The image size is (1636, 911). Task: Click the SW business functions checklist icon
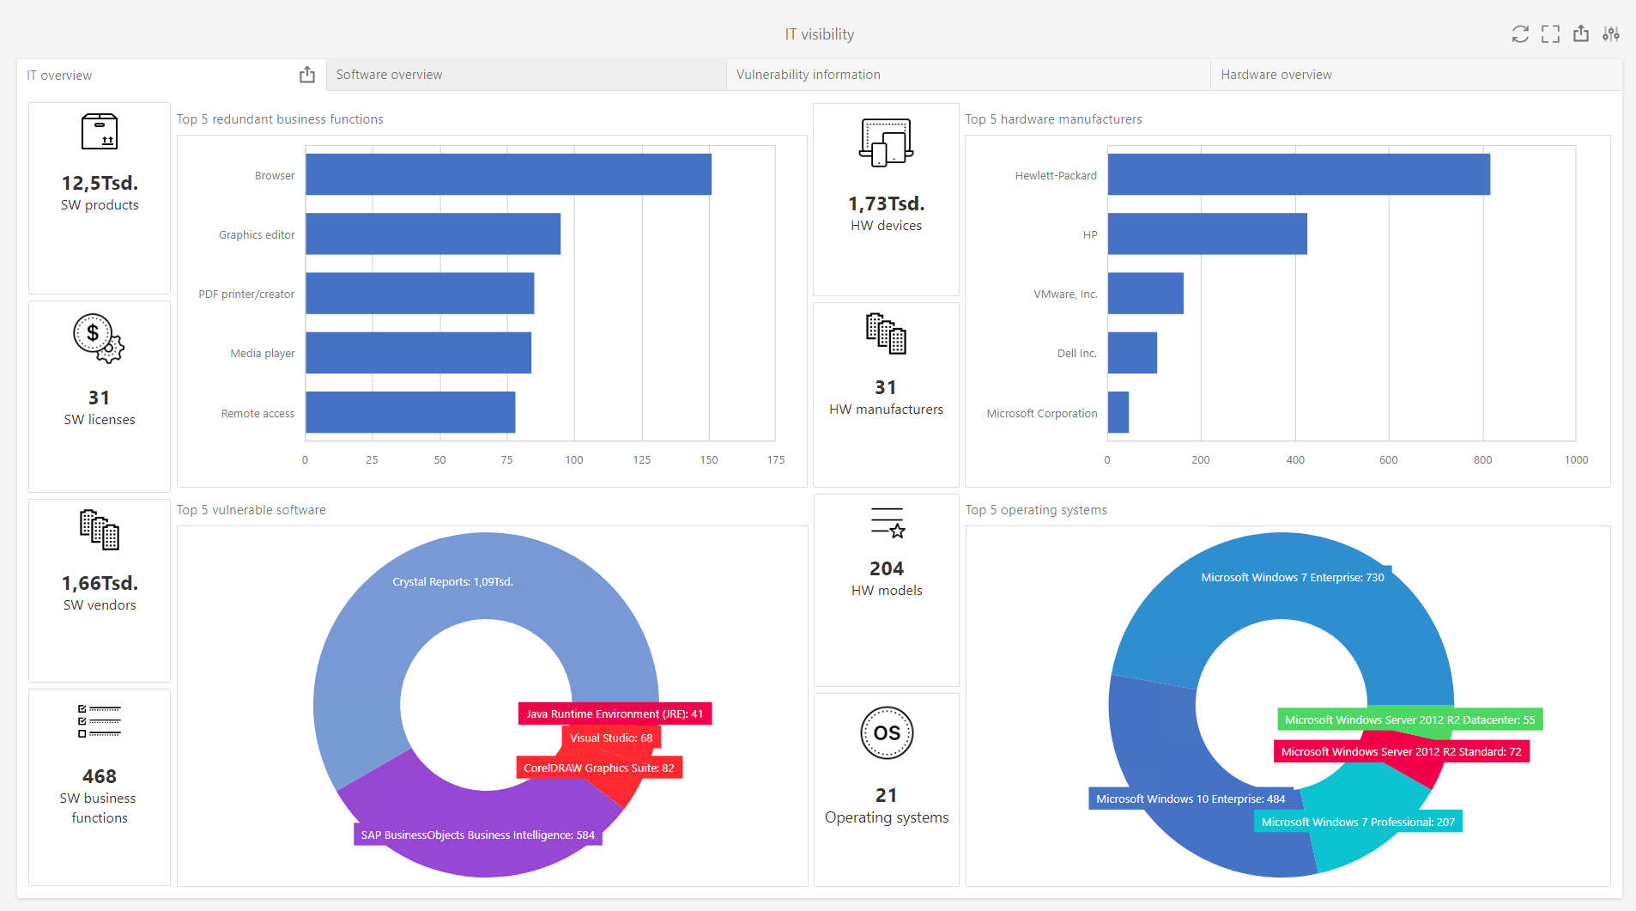(x=100, y=721)
